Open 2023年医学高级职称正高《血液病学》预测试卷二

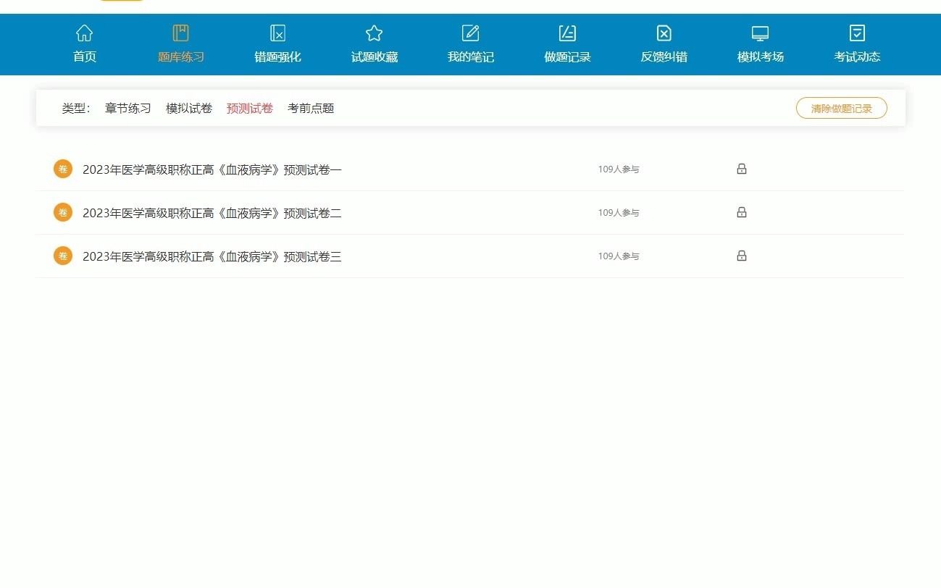[212, 213]
